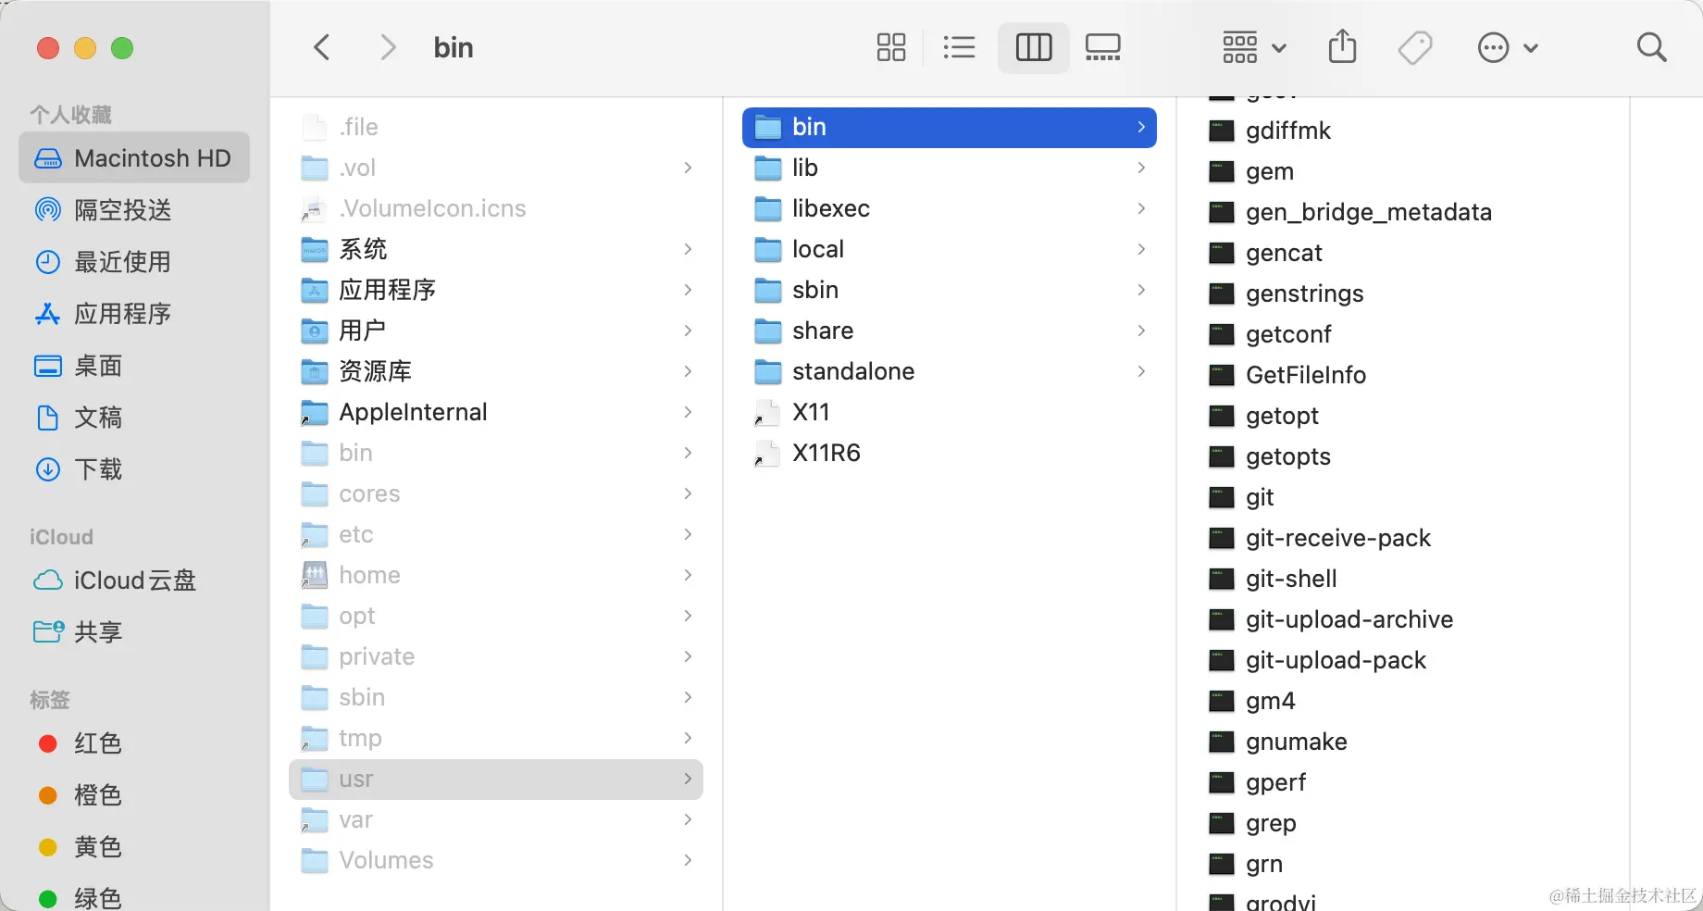Click the gnumake executable icon
Image resolution: width=1703 pixels, height=911 pixels.
click(x=1222, y=742)
